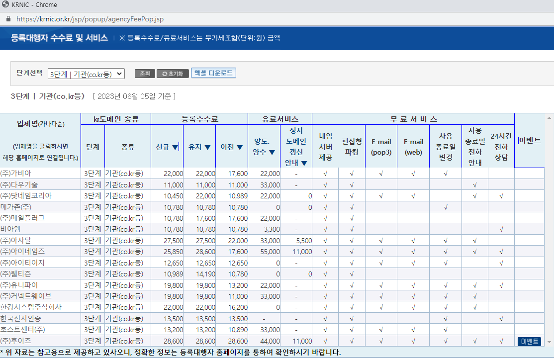Click the lock icon beside URL

pos(8,19)
